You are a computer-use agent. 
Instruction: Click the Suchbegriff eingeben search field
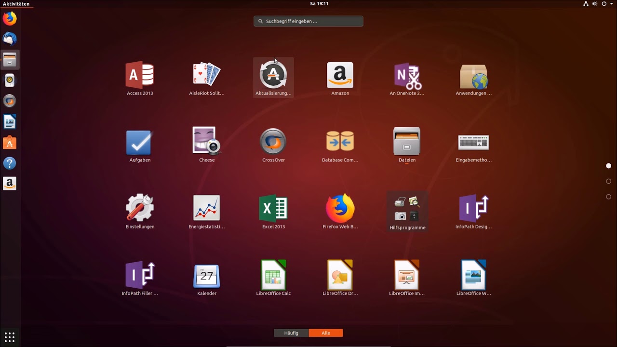pyautogui.click(x=308, y=21)
